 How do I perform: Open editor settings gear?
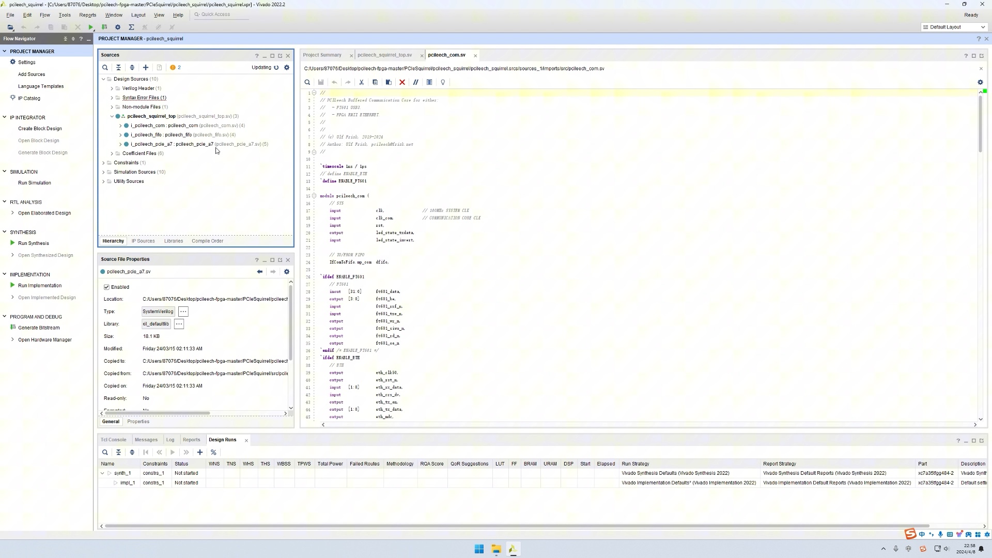(x=980, y=82)
